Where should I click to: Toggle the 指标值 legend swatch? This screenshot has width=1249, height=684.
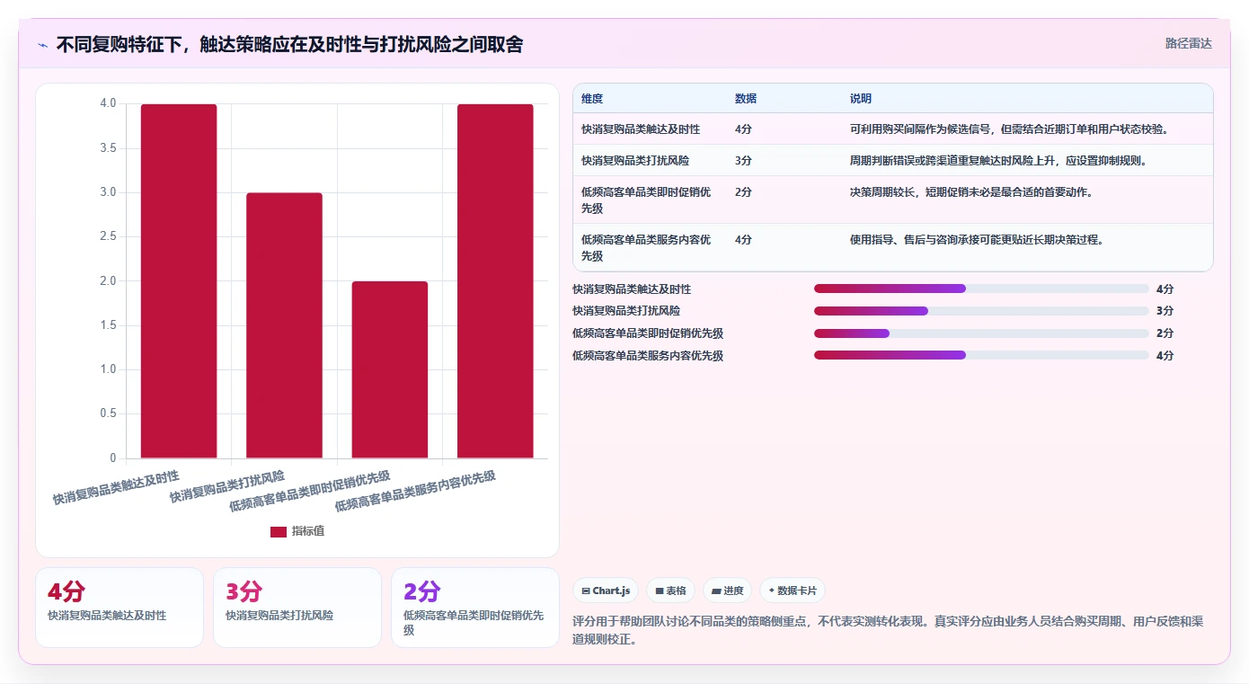point(279,531)
